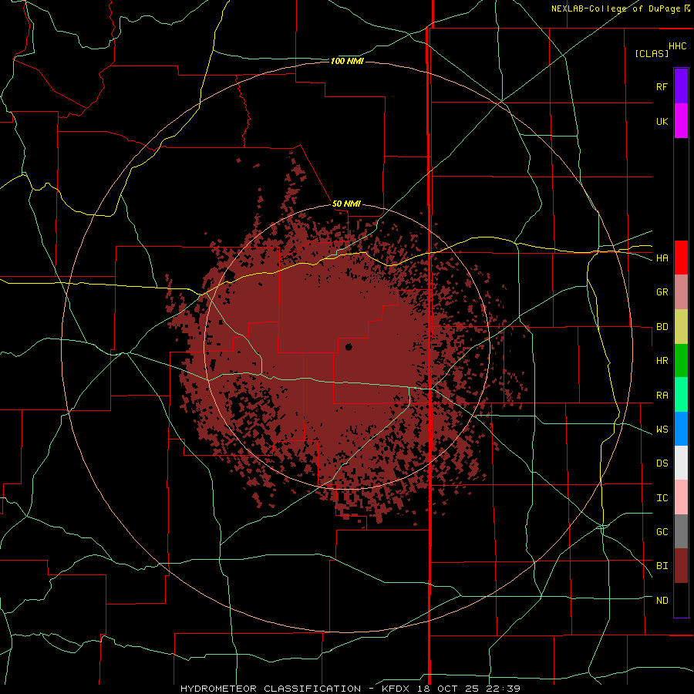This screenshot has width=694, height=694.
Task: Click the IC legend label
Action: (x=662, y=498)
